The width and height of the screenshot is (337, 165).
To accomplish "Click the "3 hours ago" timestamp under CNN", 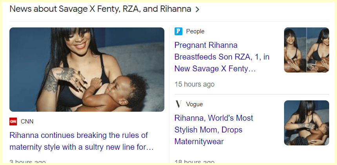I will pyautogui.click(x=27, y=162).
